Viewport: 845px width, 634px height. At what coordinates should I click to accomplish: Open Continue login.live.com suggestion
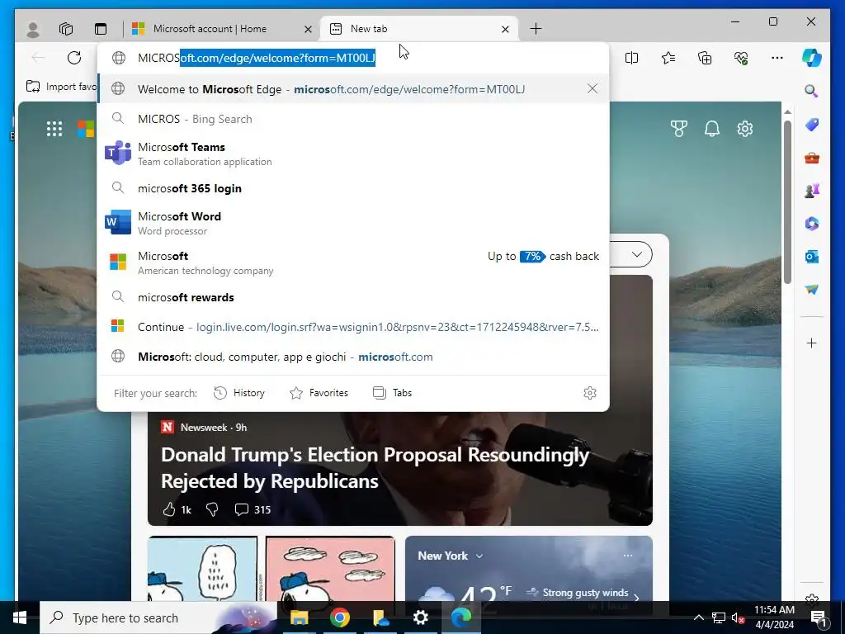pos(353,327)
